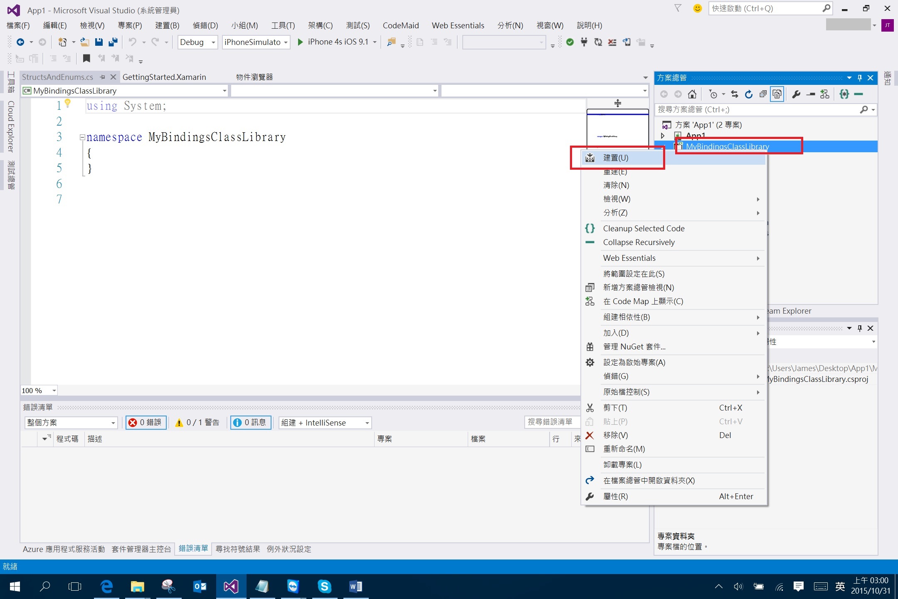Open the 100 % zoom dropdown
Image resolution: width=898 pixels, height=599 pixels.
click(39, 391)
